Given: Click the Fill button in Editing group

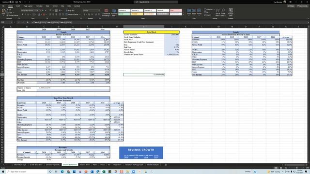Looking at the screenshot, I should 206,12.
